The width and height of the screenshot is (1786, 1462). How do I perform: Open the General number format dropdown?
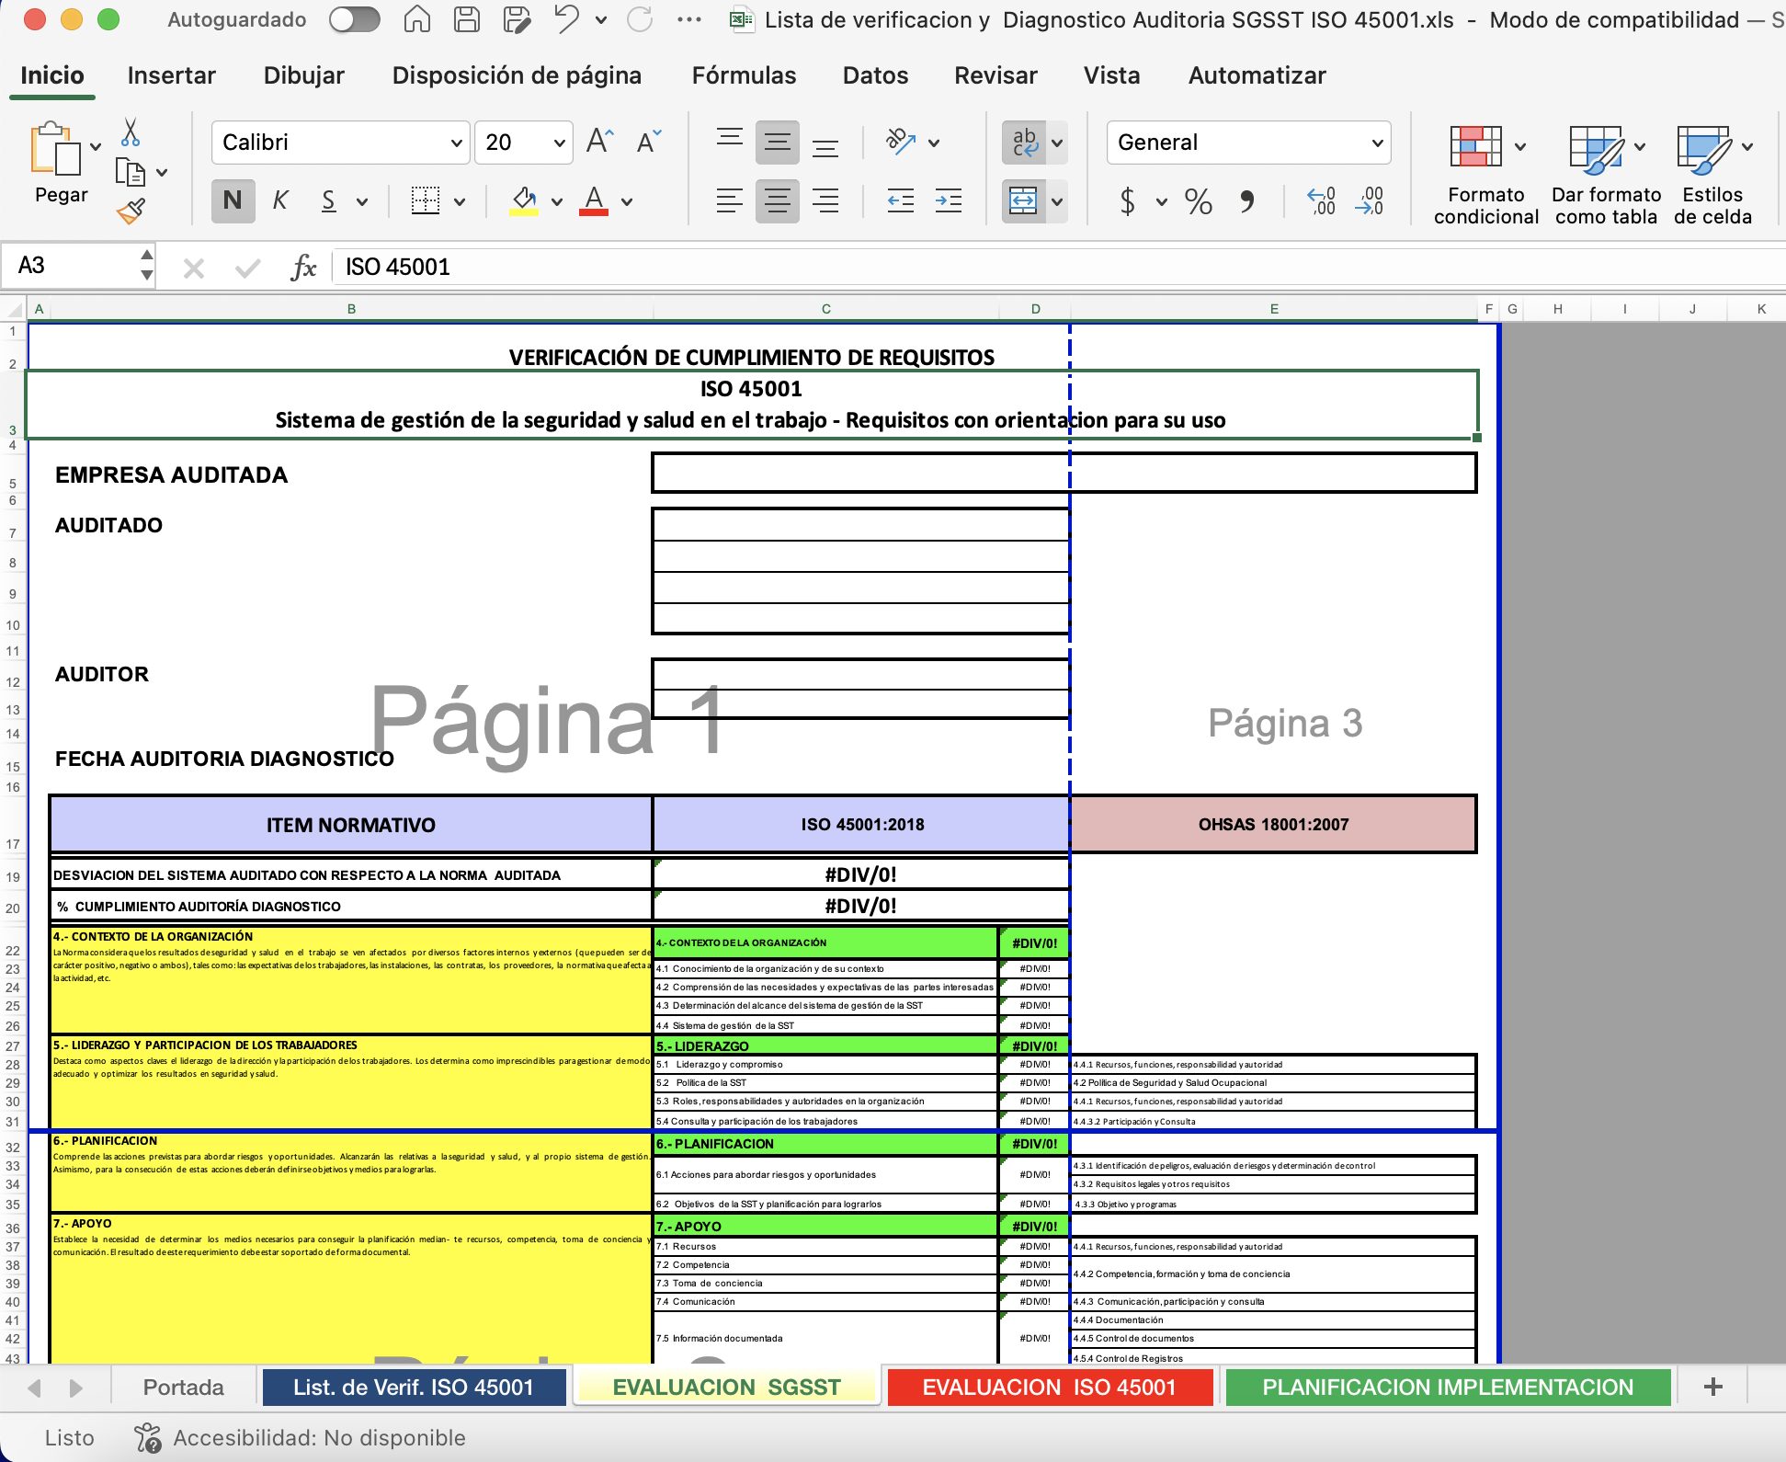(1376, 143)
